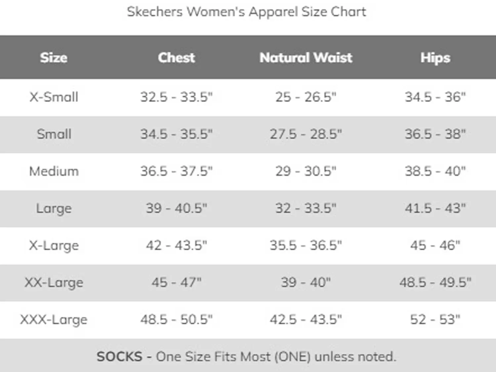The height and width of the screenshot is (372, 496).
Task: Select the Small size row label
Action: (54, 134)
